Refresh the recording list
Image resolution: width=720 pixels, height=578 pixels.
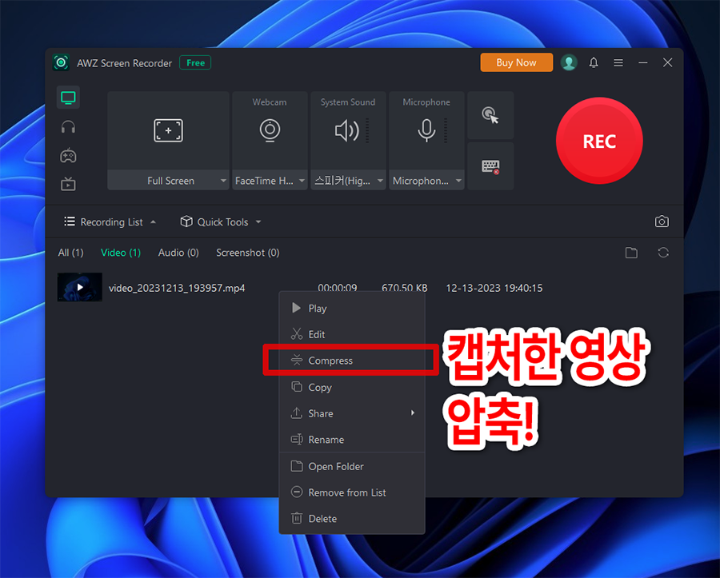tap(663, 253)
